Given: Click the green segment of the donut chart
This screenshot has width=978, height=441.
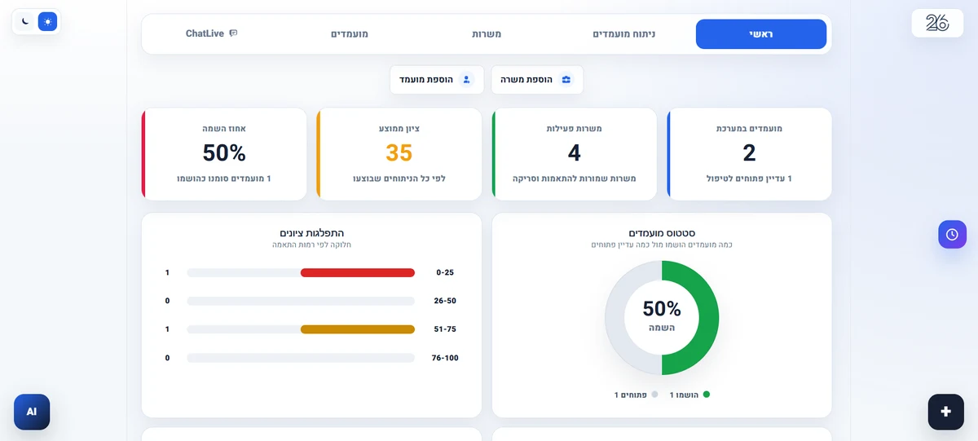Looking at the screenshot, I should (708, 318).
